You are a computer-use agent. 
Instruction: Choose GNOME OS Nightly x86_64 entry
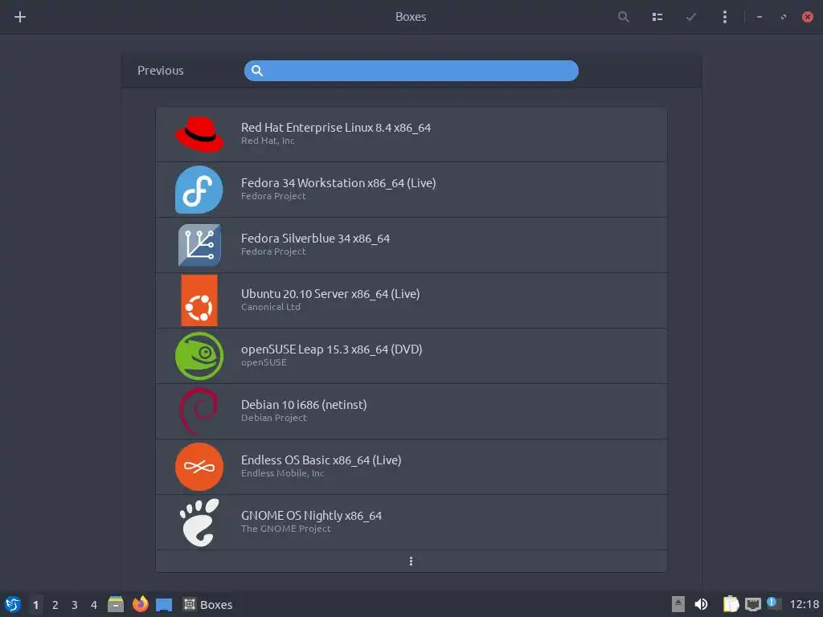[x=411, y=522]
